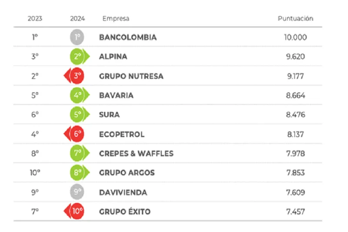The image size is (348, 232).
Task: Click the gray 9º badge beside Davivienda
Action: [x=77, y=192]
